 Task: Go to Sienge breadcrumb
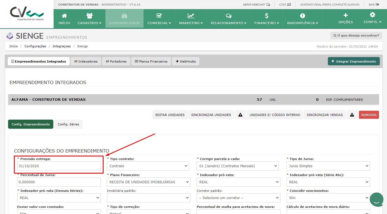(82, 46)
